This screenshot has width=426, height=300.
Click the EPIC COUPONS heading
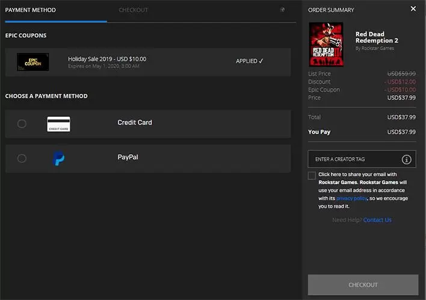(26, 36)
